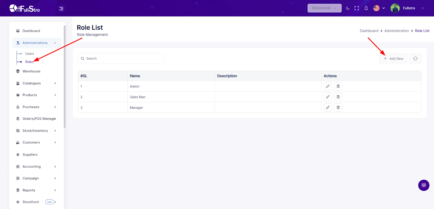This screenshot has height=209, width=434.
Task: Expand the Campaign menu
Action: 37,178
